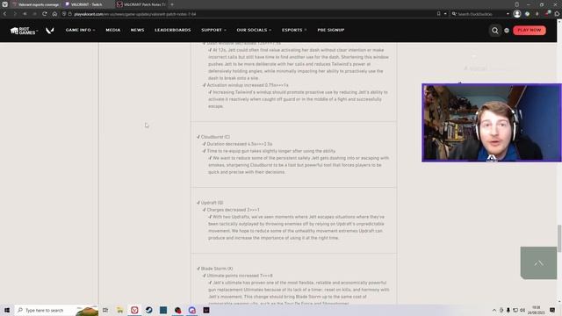
Task: Open the Windows Start menu
Action: click(7, 310)
